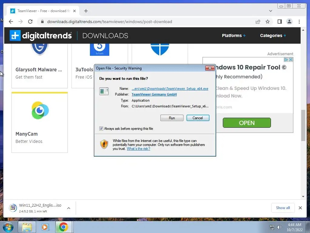310x233 pixels.
Task: Open the Chrome profile avatar
Action: coord(289,22)
